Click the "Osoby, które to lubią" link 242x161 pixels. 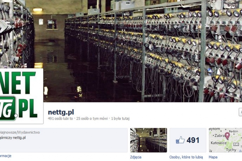[186, 157]
